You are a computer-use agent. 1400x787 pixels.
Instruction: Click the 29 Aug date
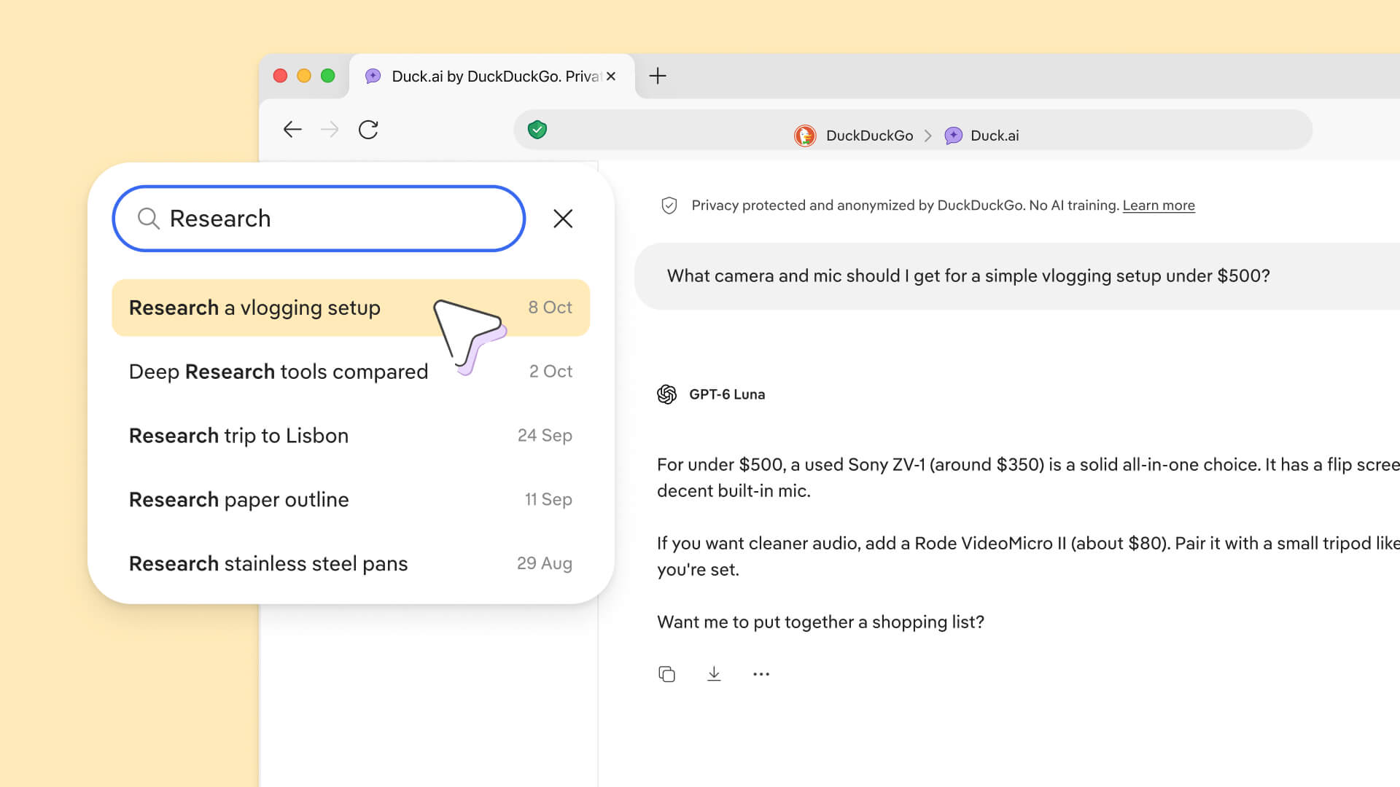pos(545,564)
